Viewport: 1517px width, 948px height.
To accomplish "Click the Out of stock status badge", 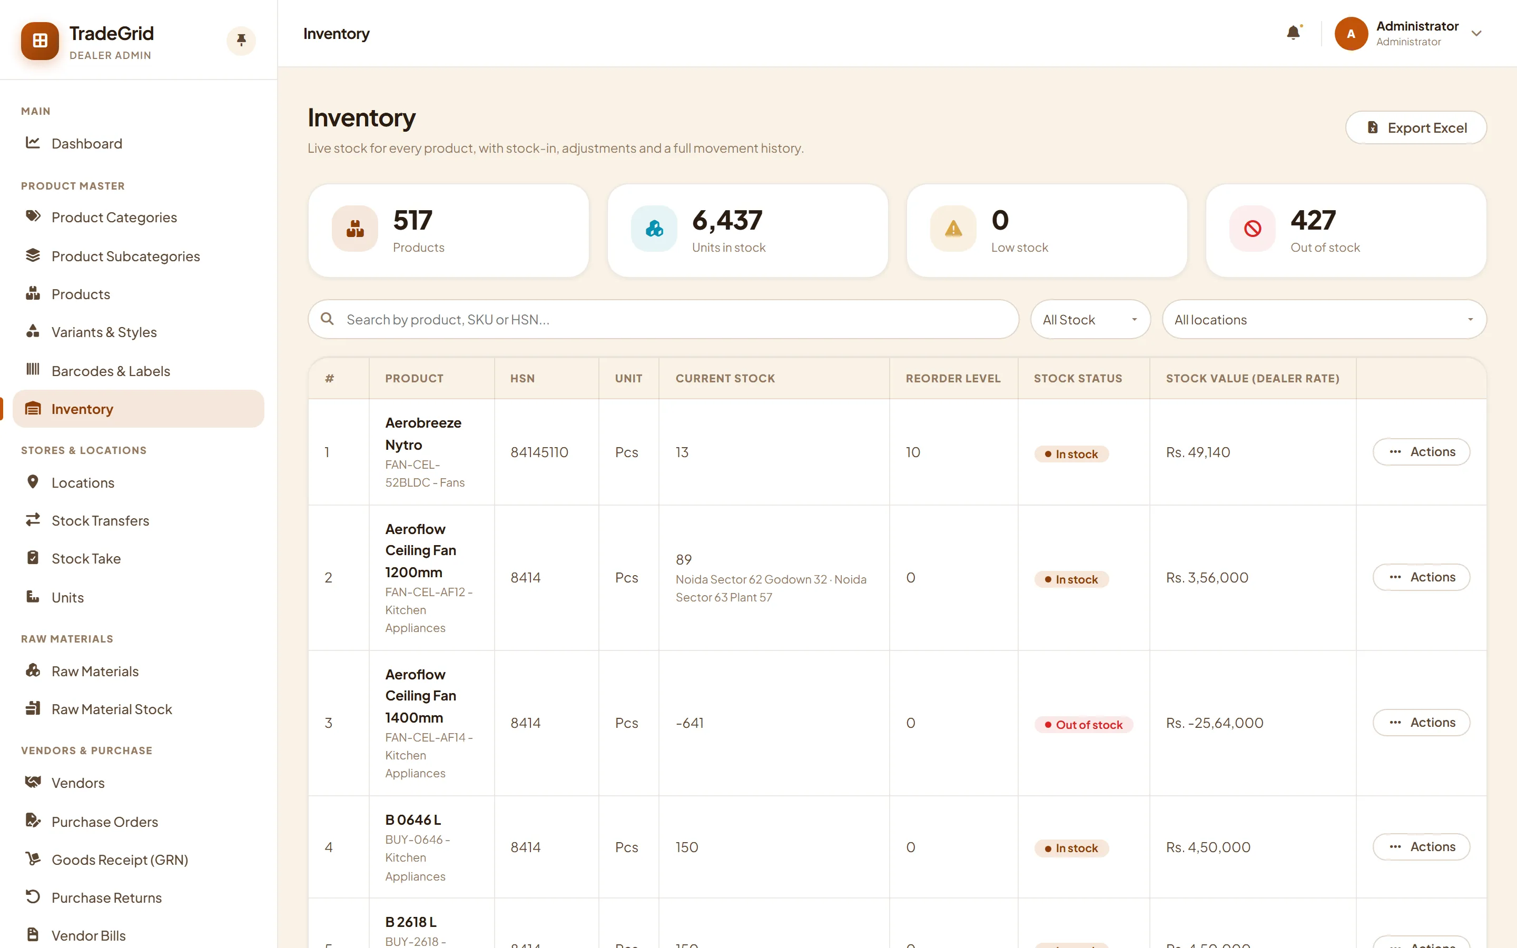I will coord(1084,725).
